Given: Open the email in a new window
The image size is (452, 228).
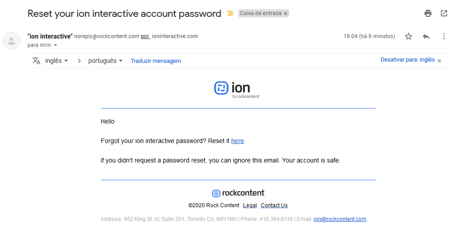Looking at the screenshot, I should click(x=444, y=13).
